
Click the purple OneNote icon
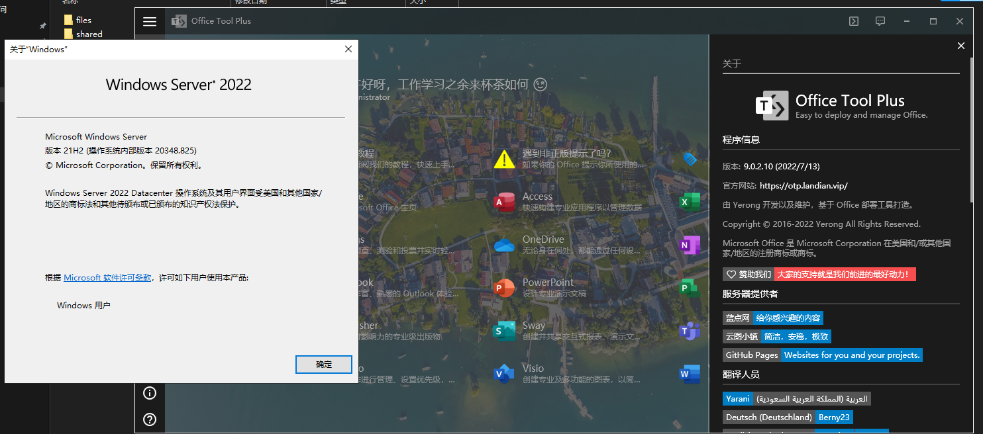click(690, 244)
